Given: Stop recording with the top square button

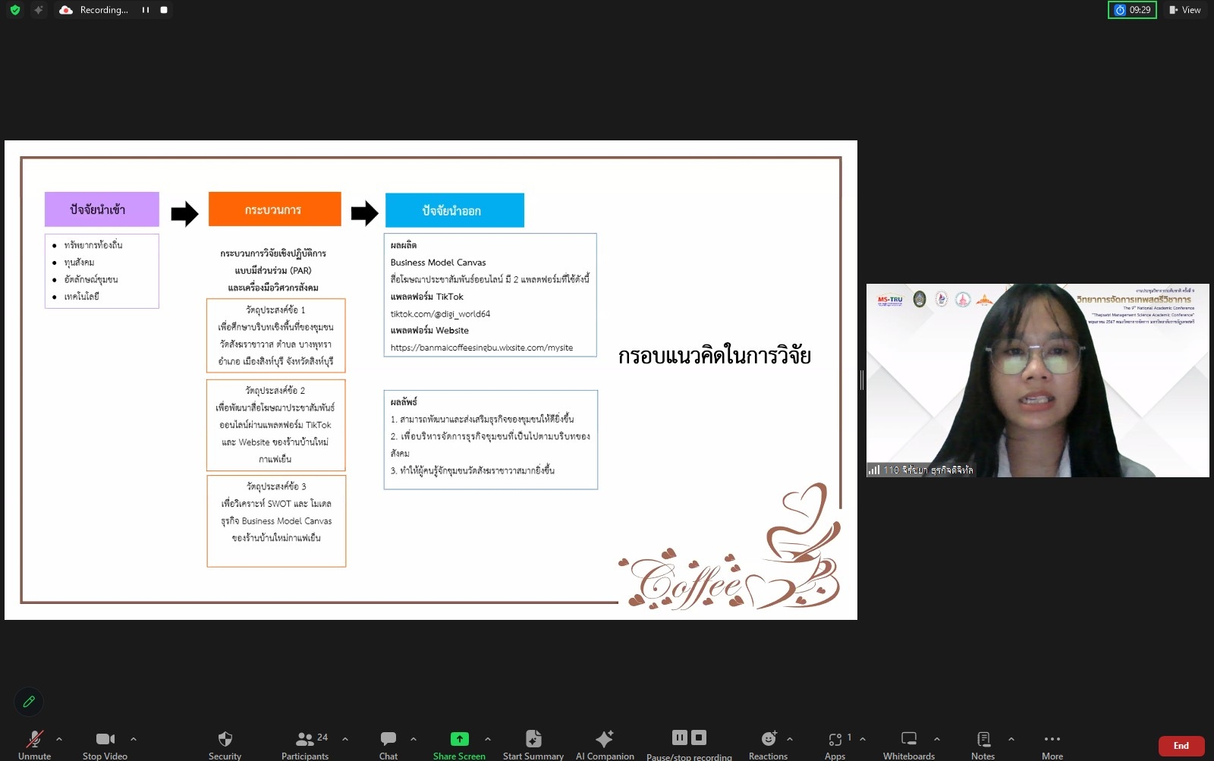Looking at the screenshot, I should pos(164,10).
